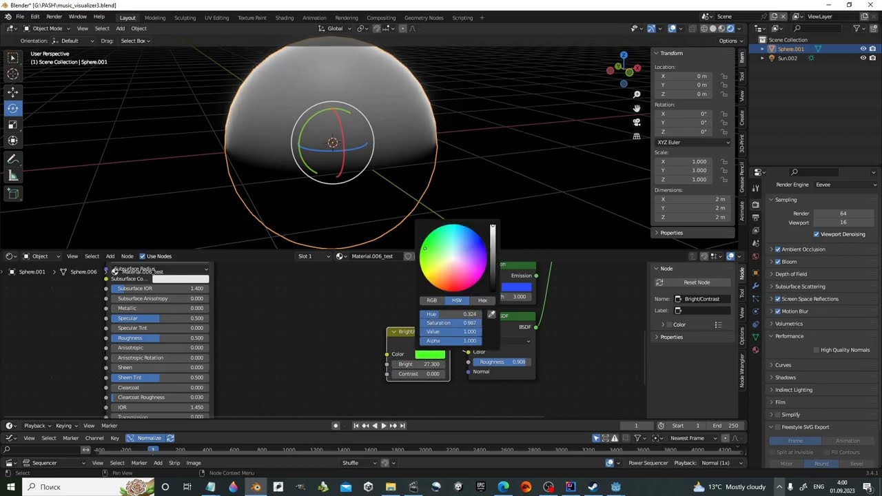This screenshot has height=496, width=882.
Task: Switch to rendered viewport shading
Action: click(730, 28)
